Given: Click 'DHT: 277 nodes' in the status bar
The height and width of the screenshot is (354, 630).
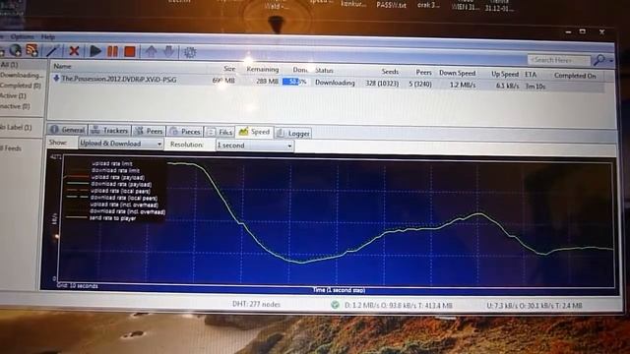Looking at the screenshot, I should 256,304.
